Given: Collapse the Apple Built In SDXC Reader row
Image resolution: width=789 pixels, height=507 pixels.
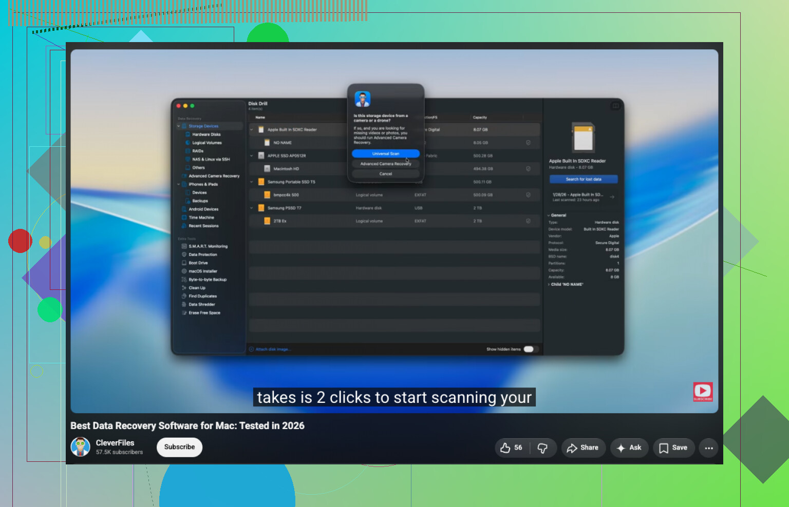Looking at the screenshot, I should (x=252, y=130).
